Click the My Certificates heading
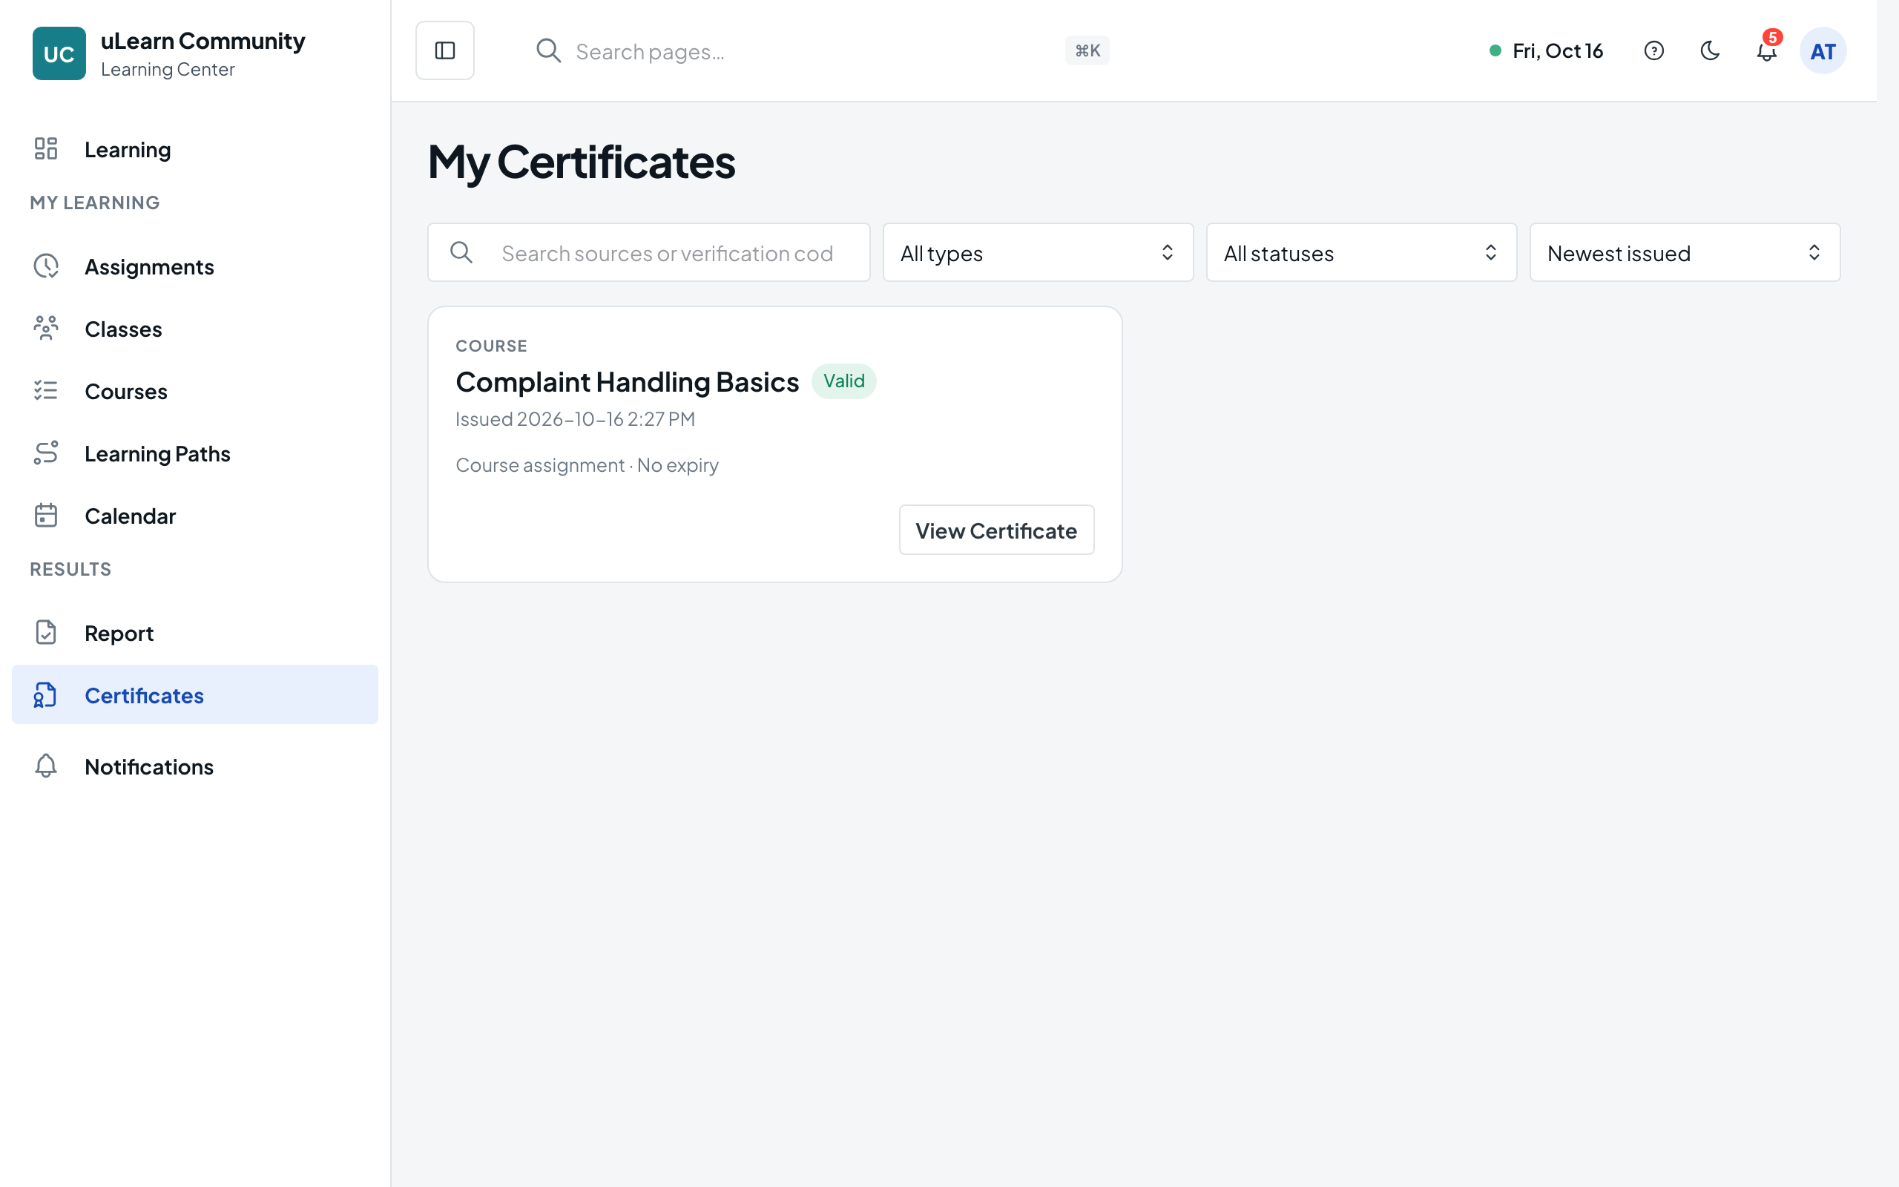This screenshot has width=1899, height=1187. (582, 162)
